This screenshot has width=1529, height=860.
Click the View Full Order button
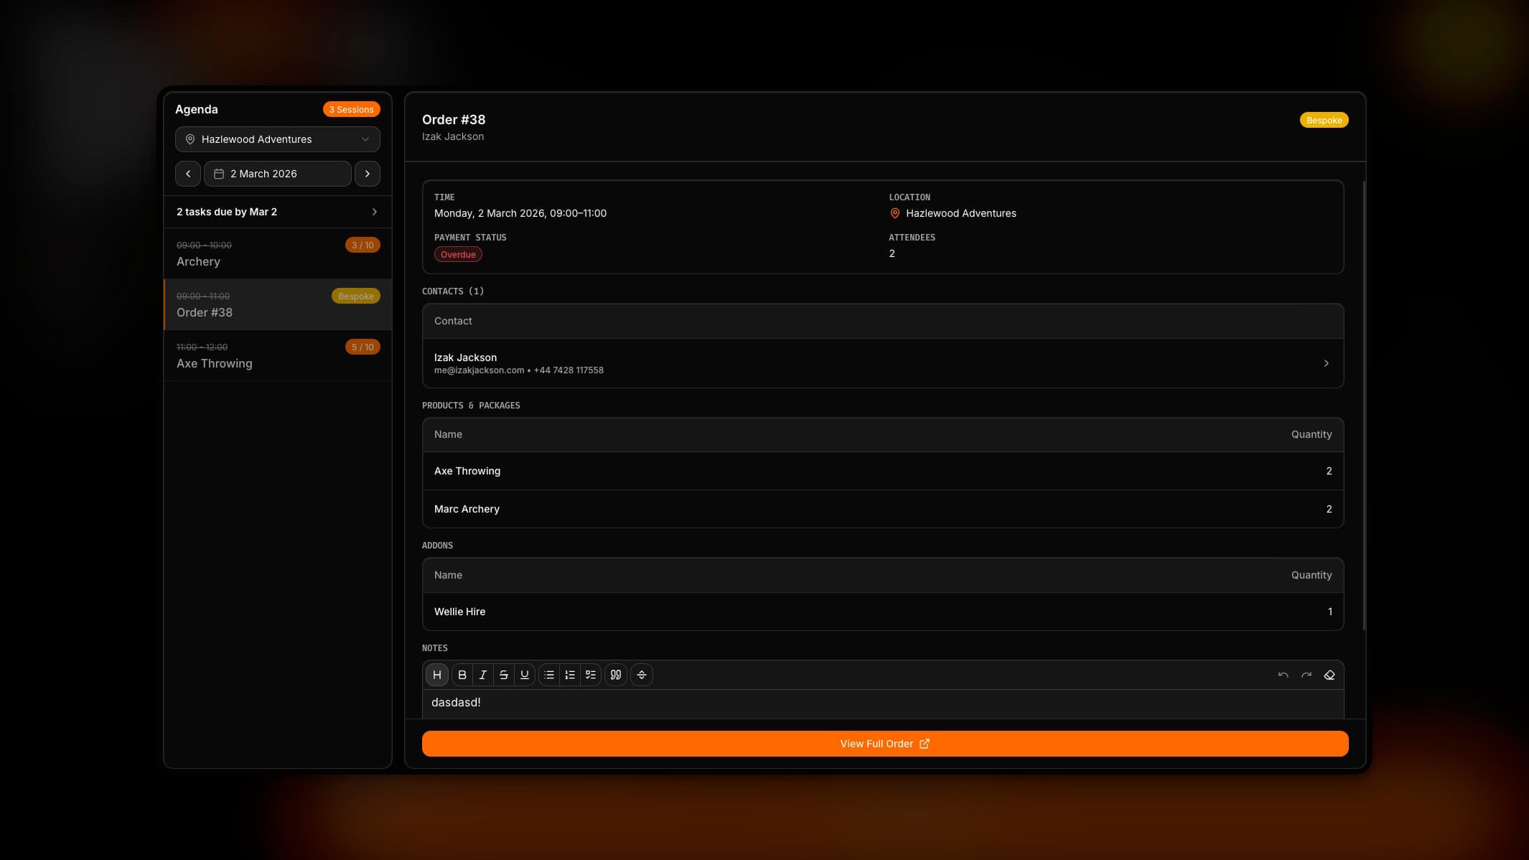[x=884, y=744]
